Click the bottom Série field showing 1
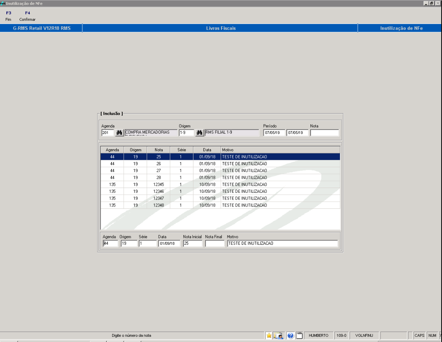Viewport: 442px width, 342px height. pyautogui.click(x=148, y=244)
